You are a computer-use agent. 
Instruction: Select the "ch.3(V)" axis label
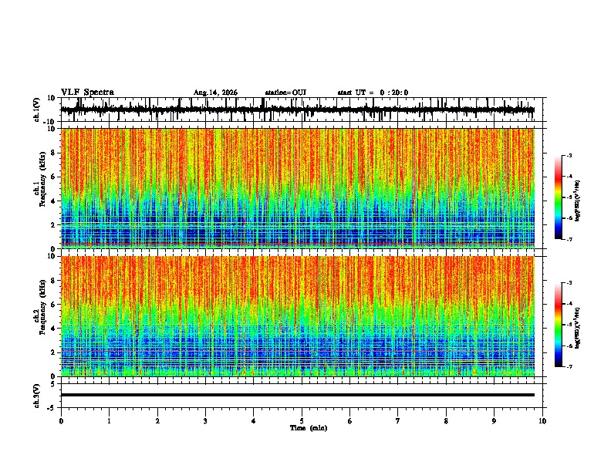37,396
